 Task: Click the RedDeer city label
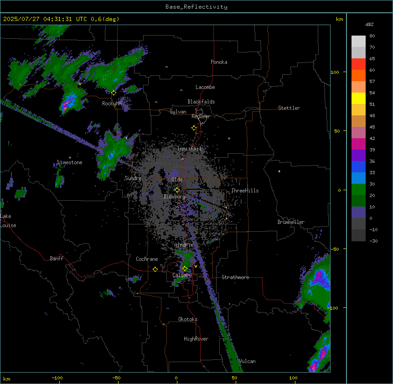pos(201,116)
